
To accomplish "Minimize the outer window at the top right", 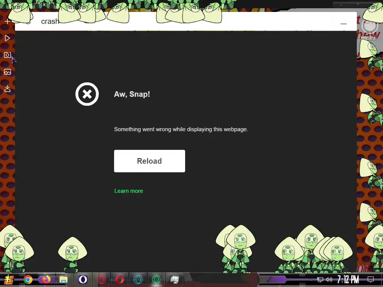I will (x=341, y=4).
